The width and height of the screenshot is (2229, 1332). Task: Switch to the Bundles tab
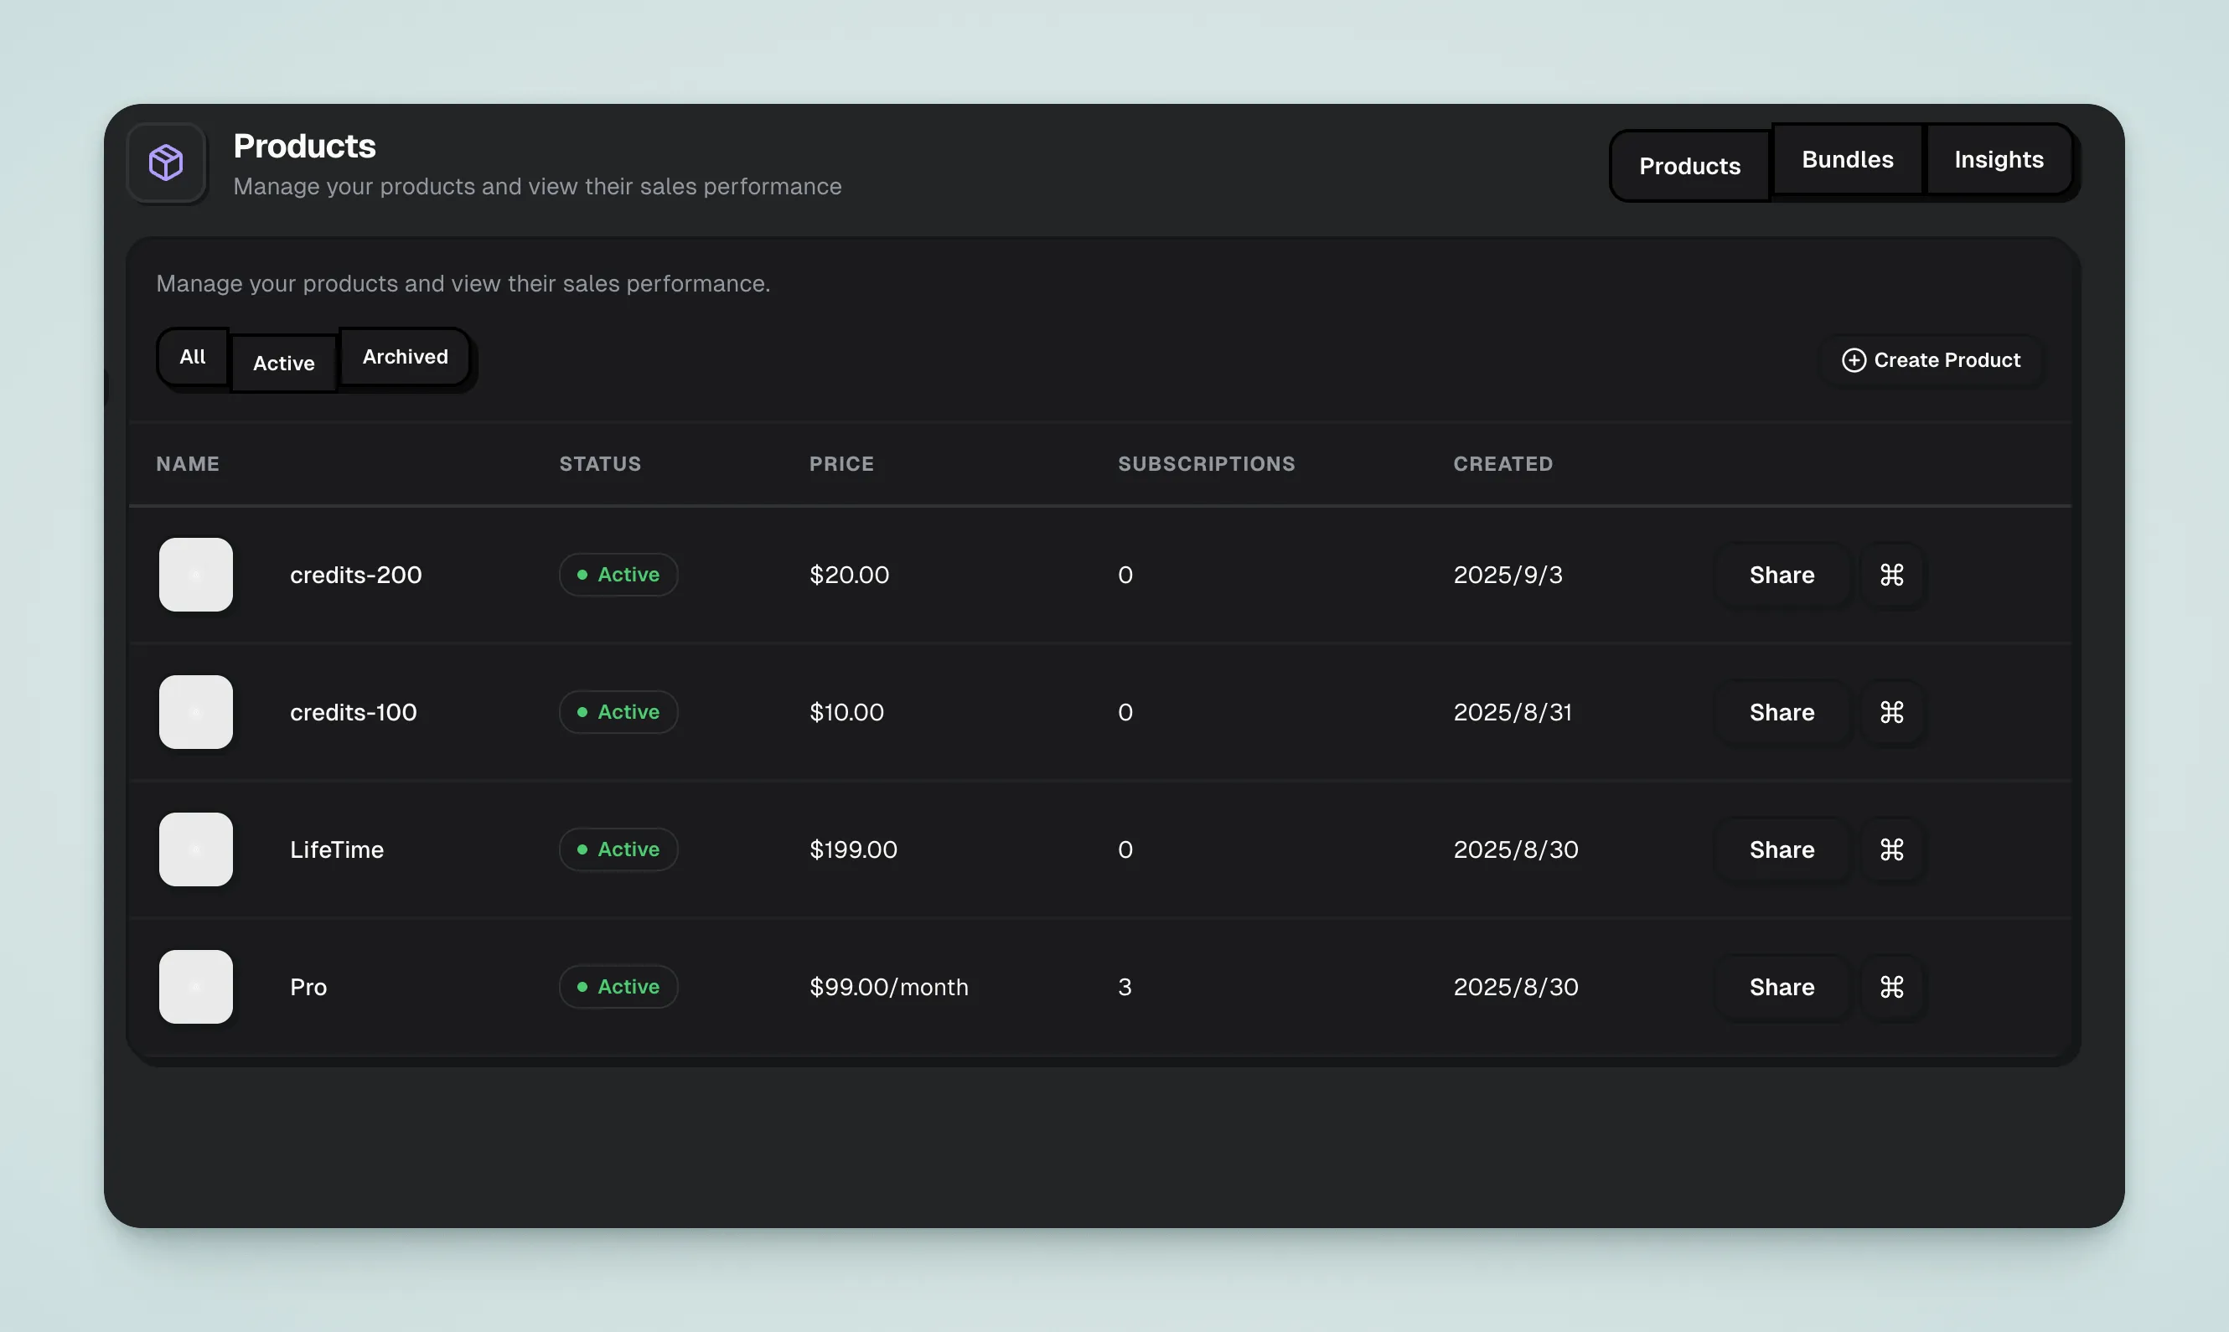(1847, 159)
